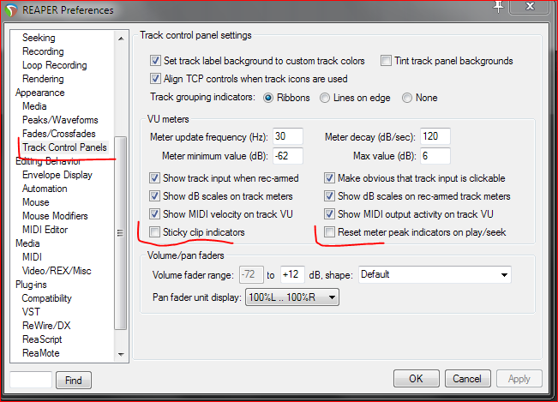This screenshot has height=402, width=558.
Task: Enable Reset meter peak indicators on play/seek
Action: pos(329,232)
